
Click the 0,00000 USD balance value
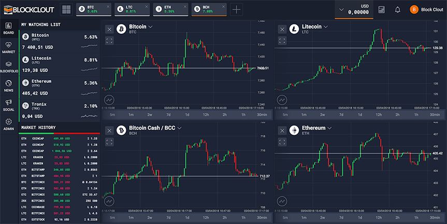(358, 12)
